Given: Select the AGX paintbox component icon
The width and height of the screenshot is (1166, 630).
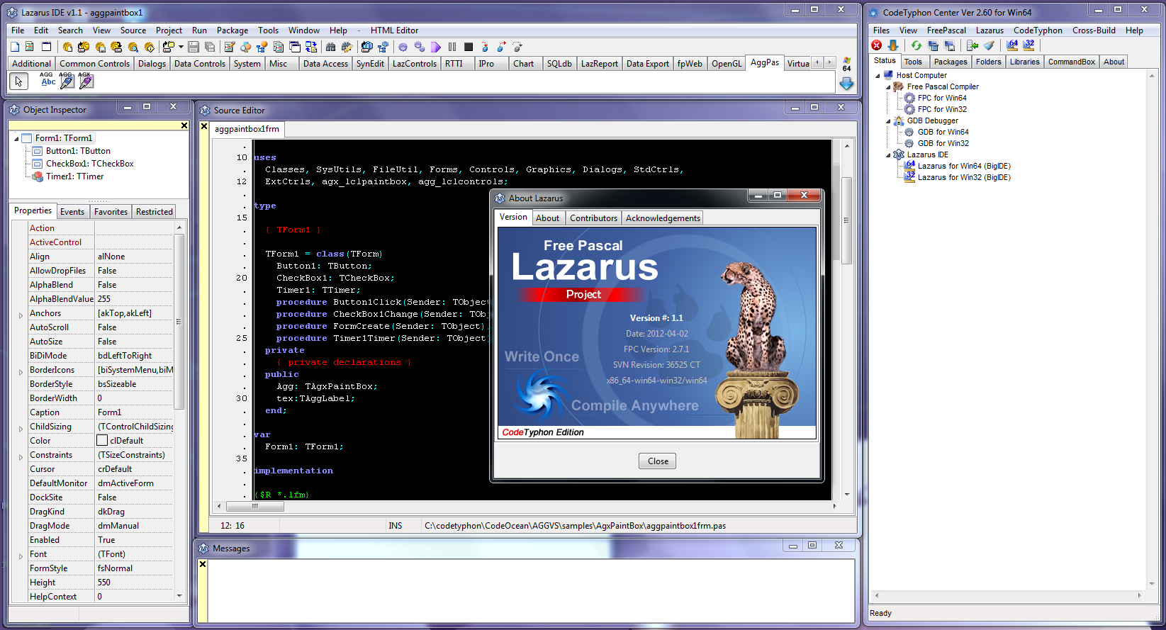Looking at the screenshot, I should point(86,80).
